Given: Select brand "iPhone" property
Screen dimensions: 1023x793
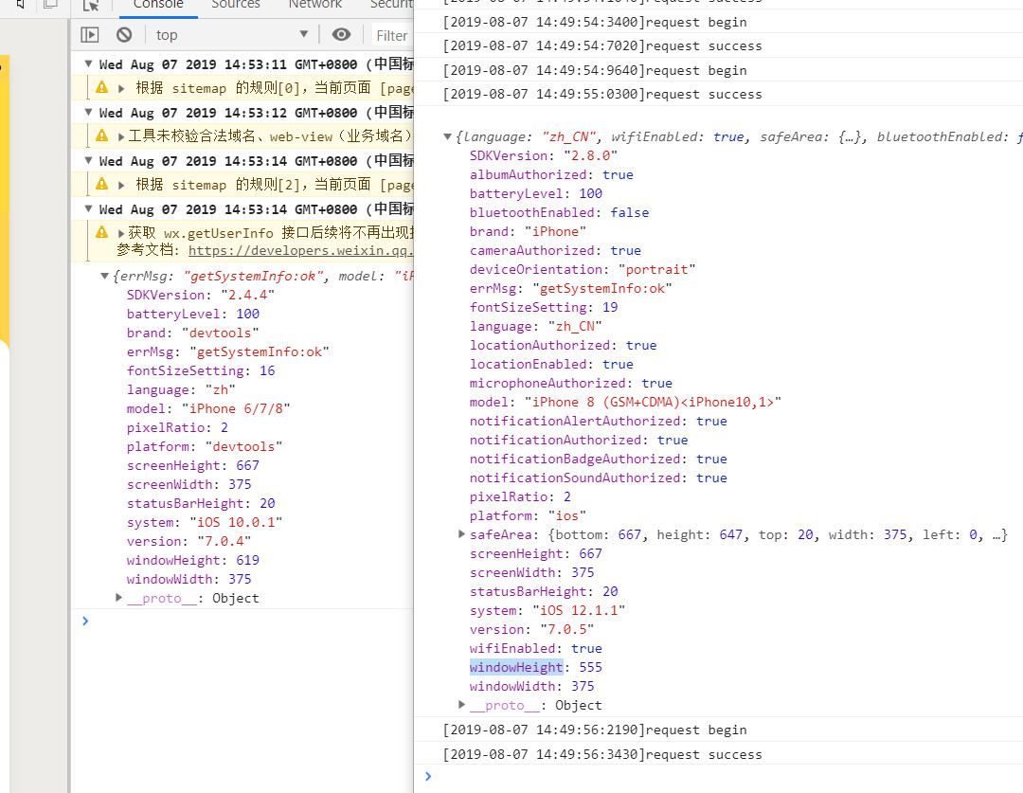Looking at the screenshot, I should 528,232.
